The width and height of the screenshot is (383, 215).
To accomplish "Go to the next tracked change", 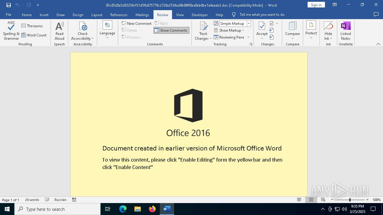I will point(271,37).
